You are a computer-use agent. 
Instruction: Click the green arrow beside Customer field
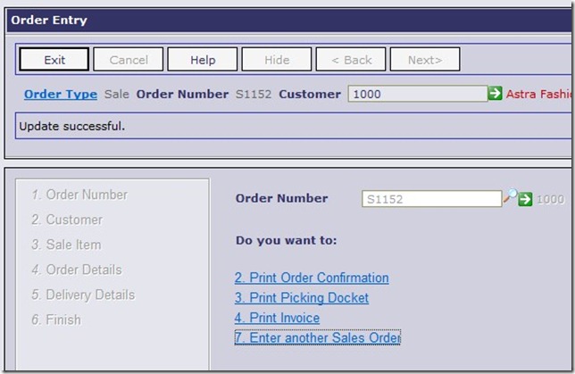pos(495,94)
